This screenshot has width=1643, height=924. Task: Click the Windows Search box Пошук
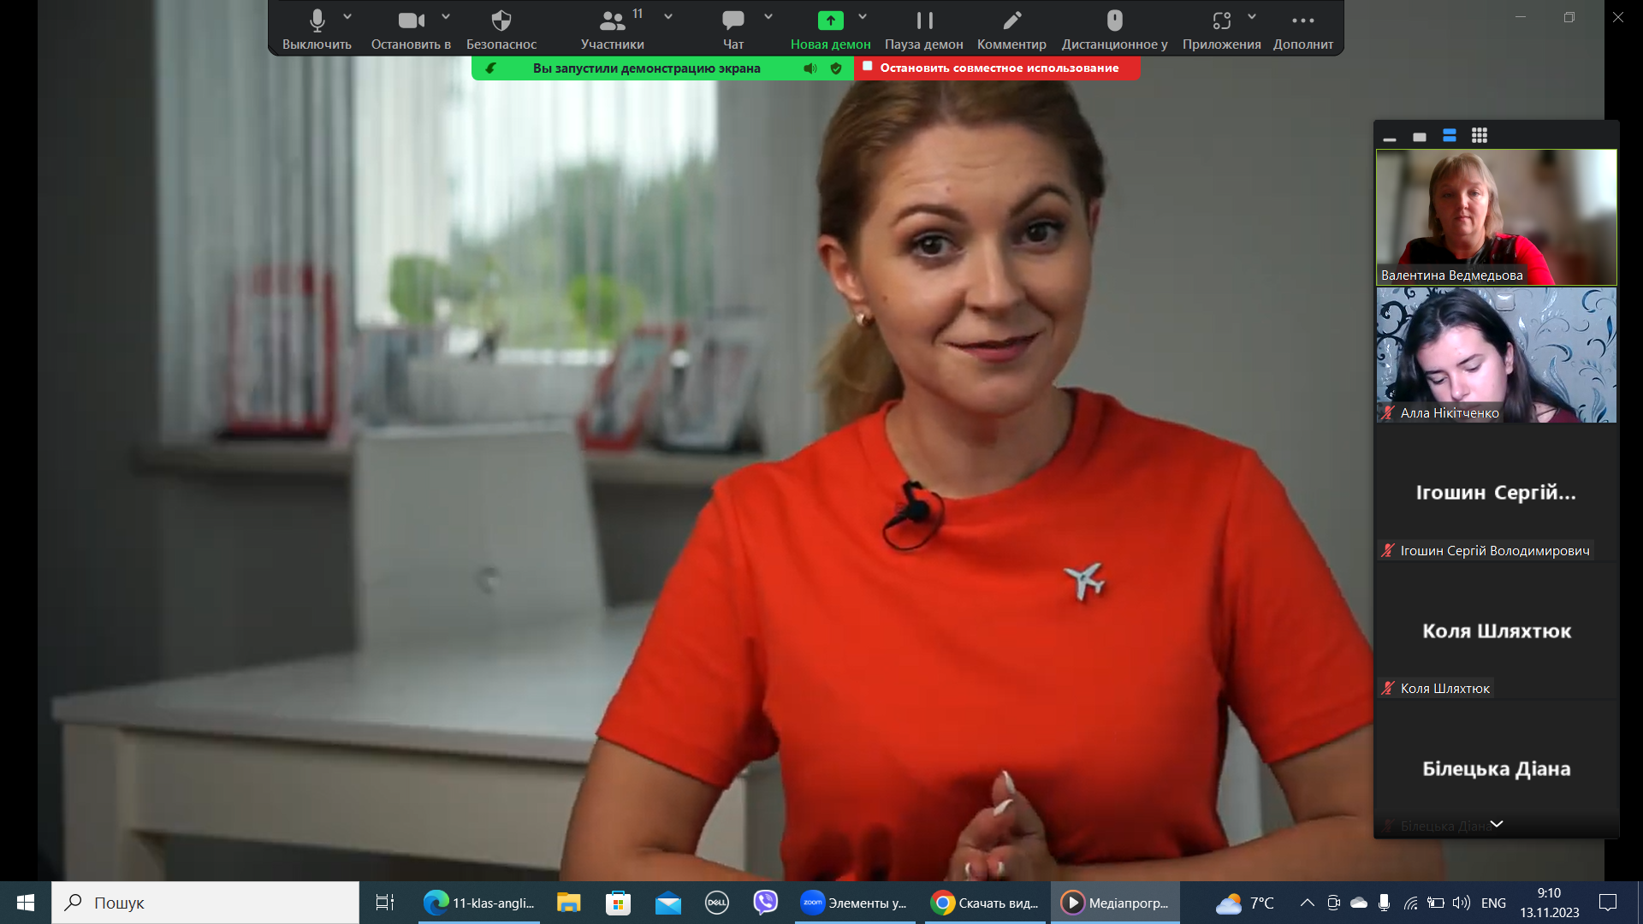205,903
